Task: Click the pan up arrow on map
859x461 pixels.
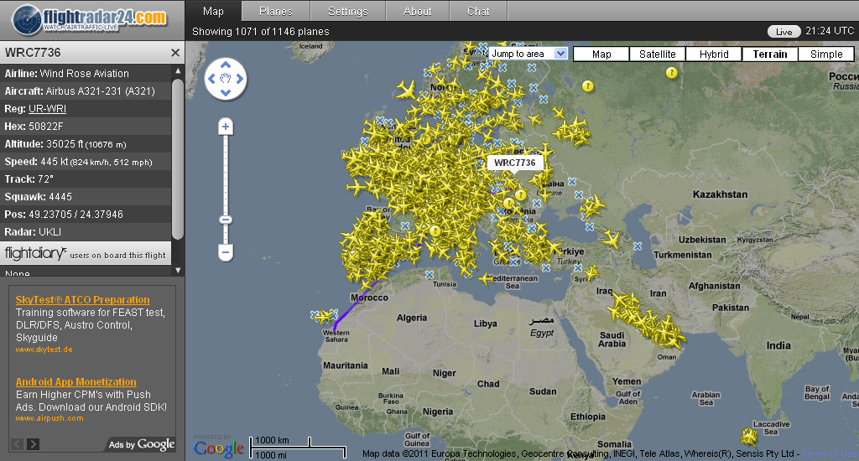Action: (x=225, y=65)
